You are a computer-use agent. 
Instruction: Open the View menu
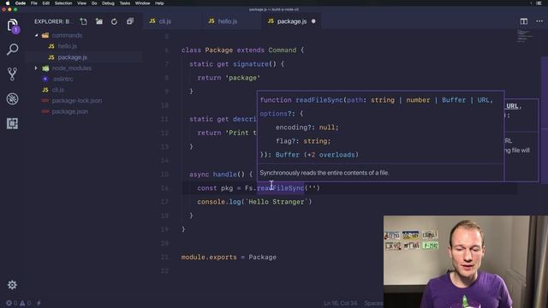[x=82, y=3]
